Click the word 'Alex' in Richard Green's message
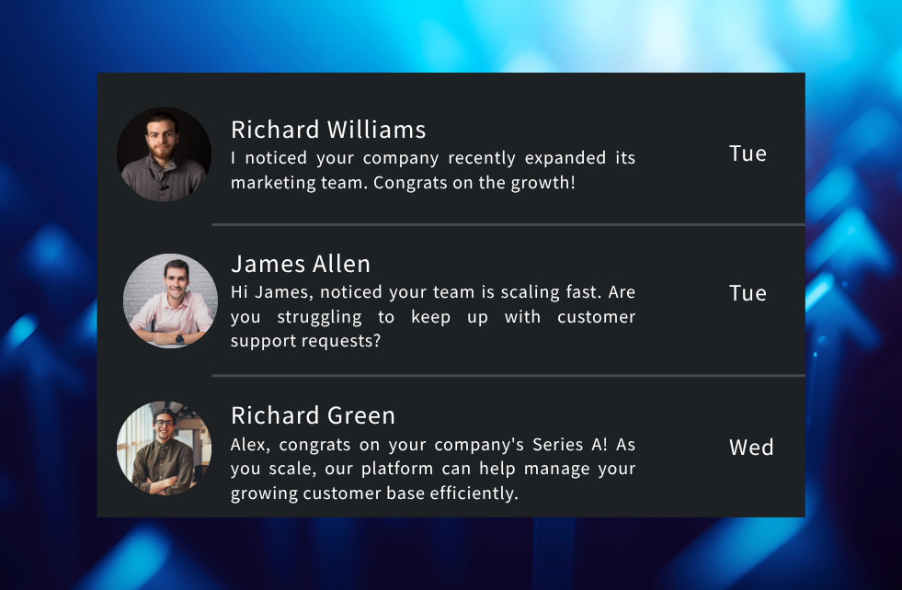 [x=247, y=444]
